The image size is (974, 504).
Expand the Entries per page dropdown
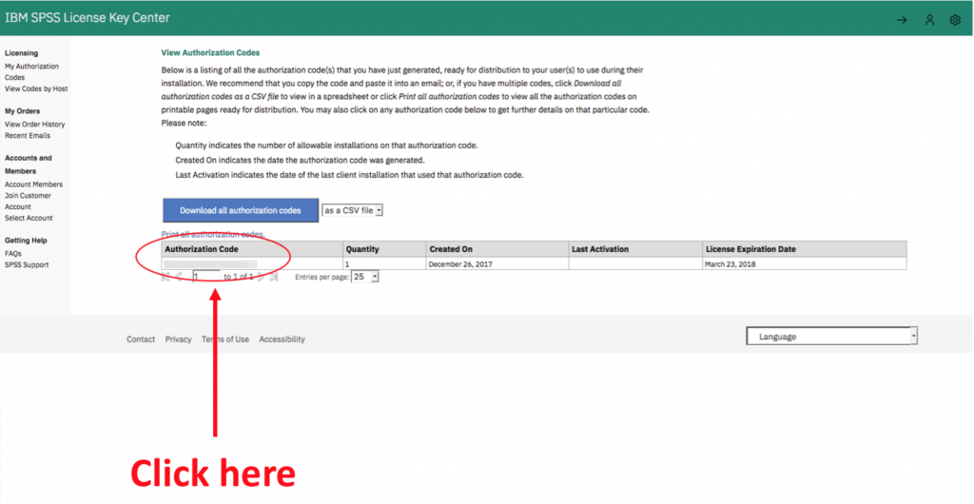tap(365, 277)
